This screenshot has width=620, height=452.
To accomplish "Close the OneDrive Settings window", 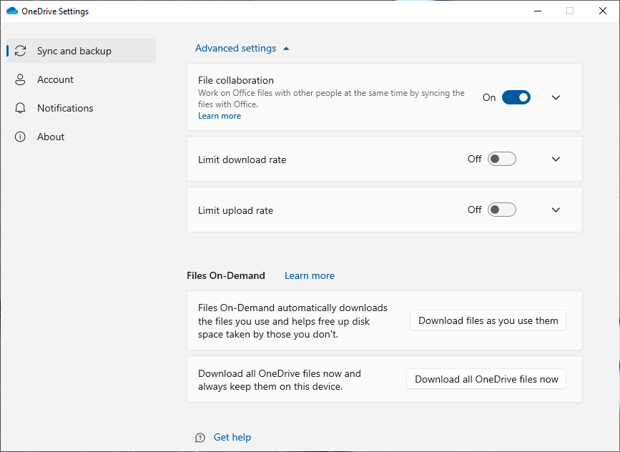I will tap(602, 11).
